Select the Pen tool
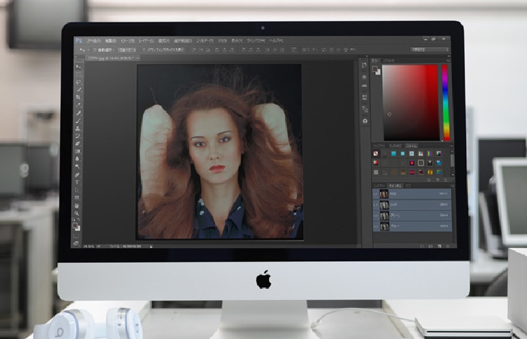Image resolution: width=527 pixels, height=339 pixels. [x=78, y=175]
